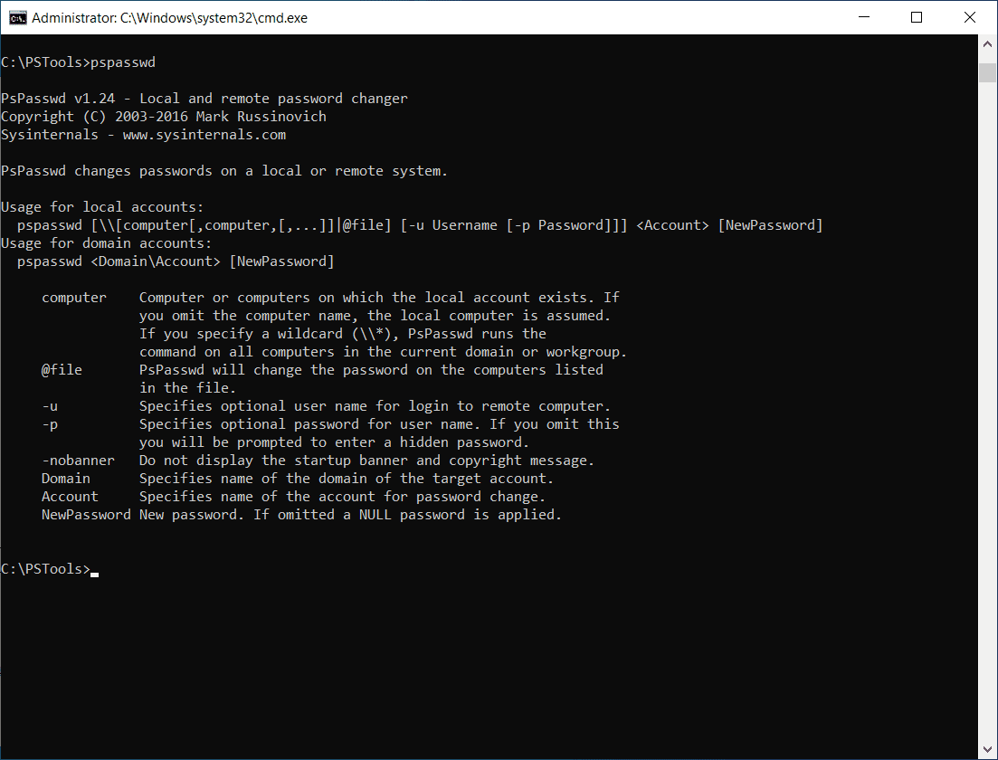The width and height of the screenshot is (998, 760).
Task: Click the bottom 'C:\PSTools>' prompt
Action: point(46,569)
